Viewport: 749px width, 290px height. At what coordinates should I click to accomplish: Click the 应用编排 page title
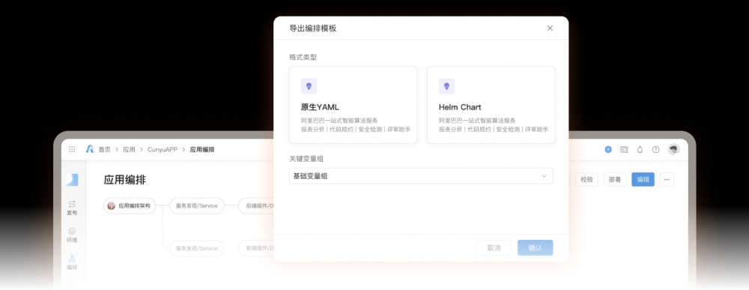[124, 180]
